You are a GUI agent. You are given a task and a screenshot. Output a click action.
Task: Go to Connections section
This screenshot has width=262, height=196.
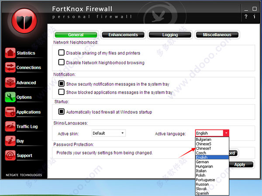click(x=28, y=67)
